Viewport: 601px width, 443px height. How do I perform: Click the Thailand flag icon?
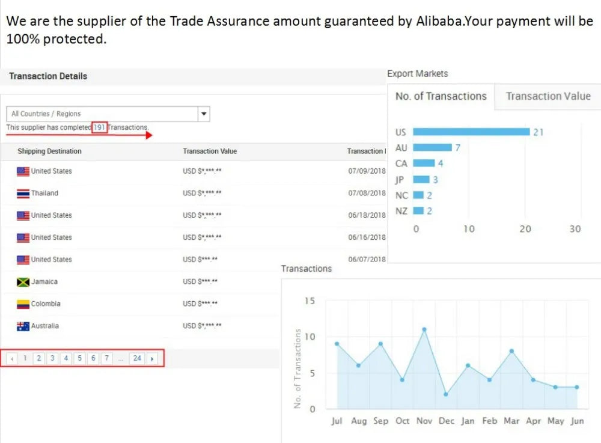coord(23,194)
